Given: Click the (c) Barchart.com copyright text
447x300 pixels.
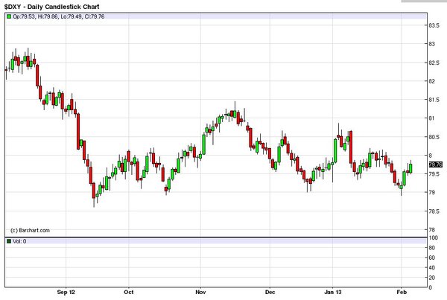Looking at the screenshot, I should tap(30, 231).
